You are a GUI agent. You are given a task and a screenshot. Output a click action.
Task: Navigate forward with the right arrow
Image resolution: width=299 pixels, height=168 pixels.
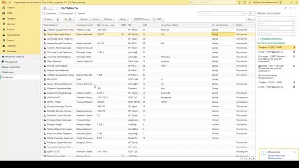pos(50,8)
